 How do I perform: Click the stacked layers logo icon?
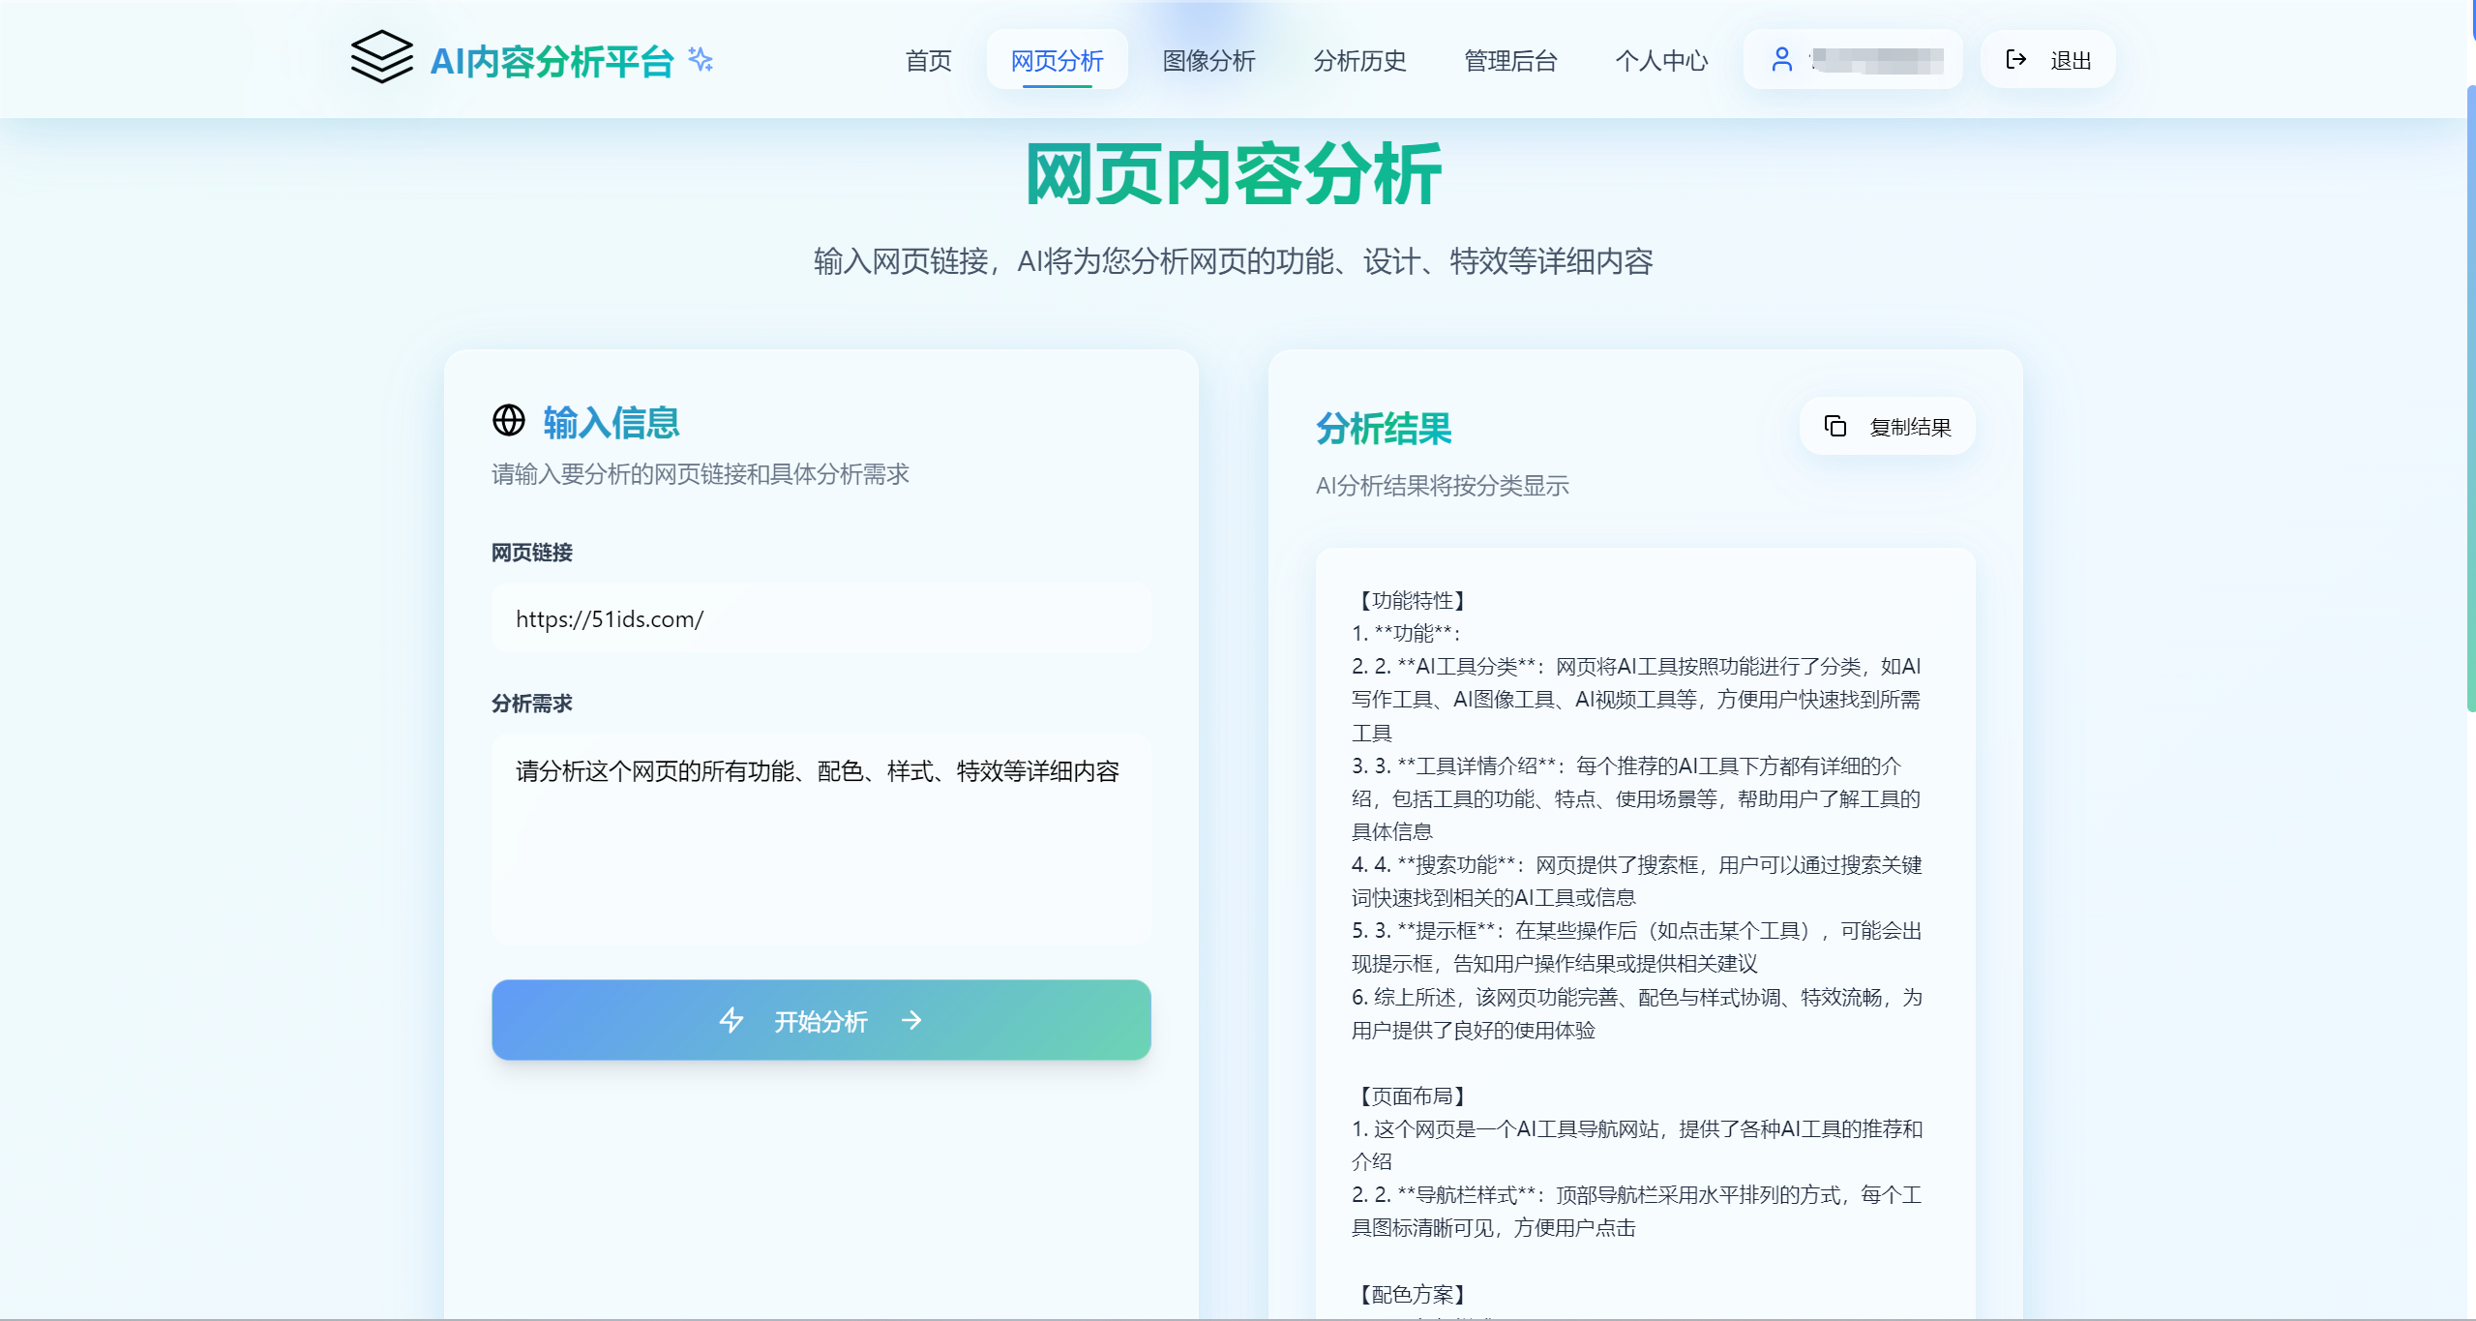(381, 57)
